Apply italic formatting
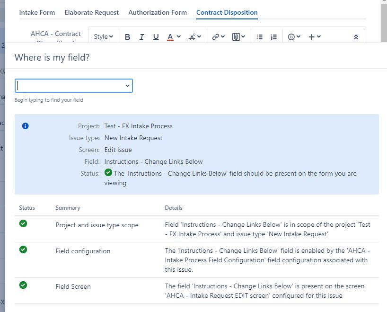This screenshot has height=312, width=387. tap(141, 36)
